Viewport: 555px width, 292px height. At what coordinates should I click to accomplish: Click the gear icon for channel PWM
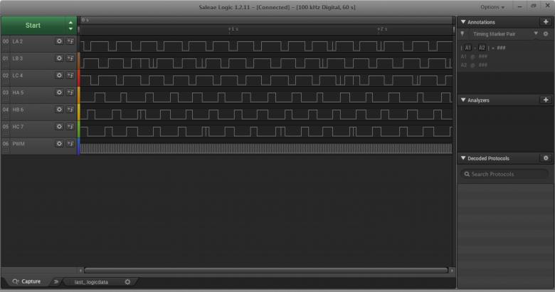(60, 144)
